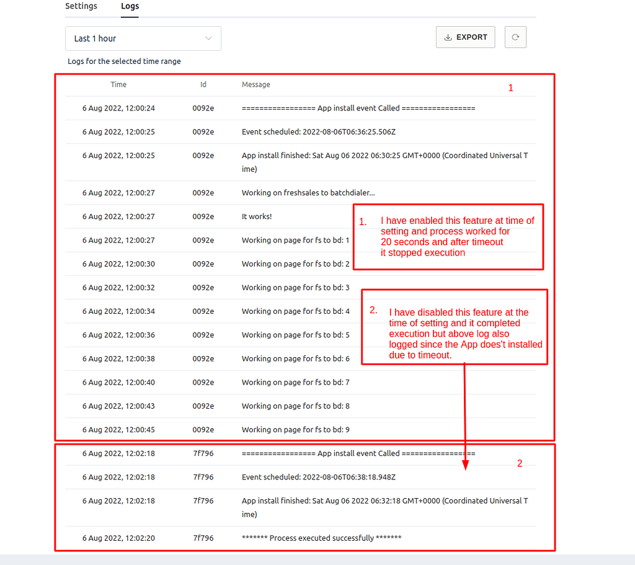
Task: Click the download icon in Export button
Action: click(448, 37)
